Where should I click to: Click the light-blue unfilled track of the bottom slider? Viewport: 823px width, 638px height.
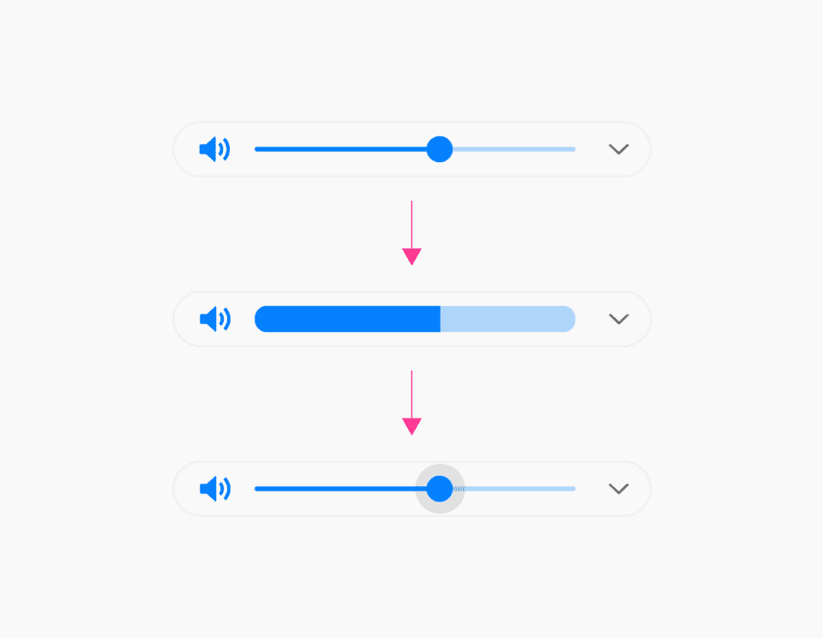tap(520, 489)
